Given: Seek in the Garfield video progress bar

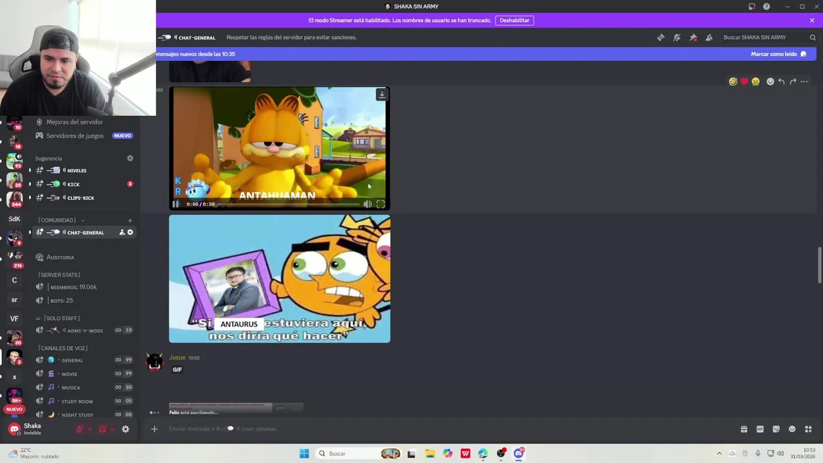Looking at the screenshot, I should click(x=289, y=204).
